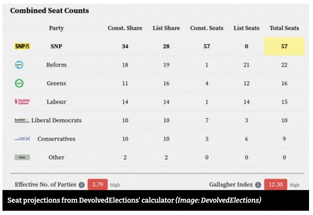Click the Const. Seats column header
Screen dimensions: 313x215
point(206,28)
